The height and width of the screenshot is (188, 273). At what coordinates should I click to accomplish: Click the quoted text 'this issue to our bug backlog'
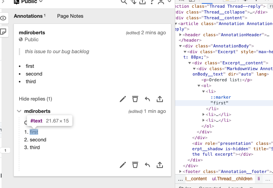click(57, 51)
